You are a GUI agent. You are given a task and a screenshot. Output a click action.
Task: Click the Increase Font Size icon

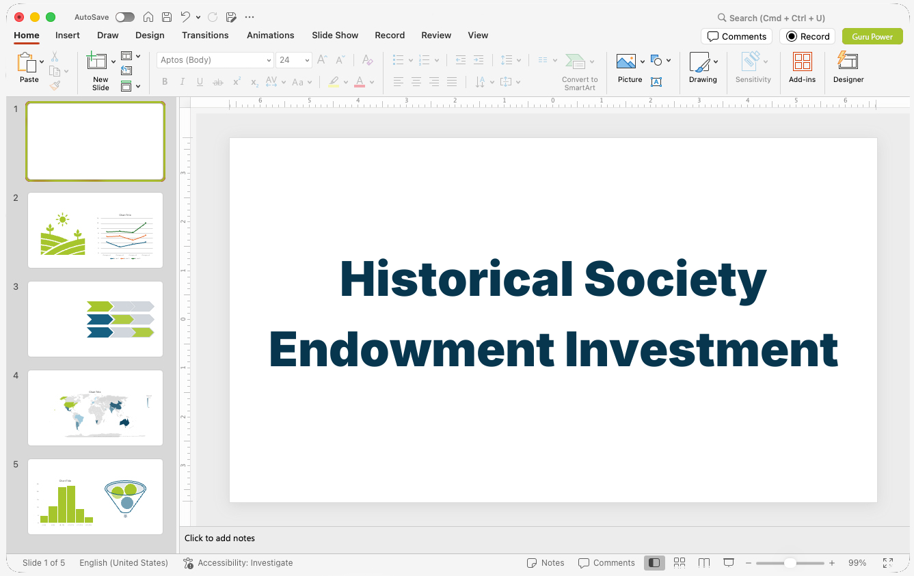pyautogui.click(x=323, y=60)
